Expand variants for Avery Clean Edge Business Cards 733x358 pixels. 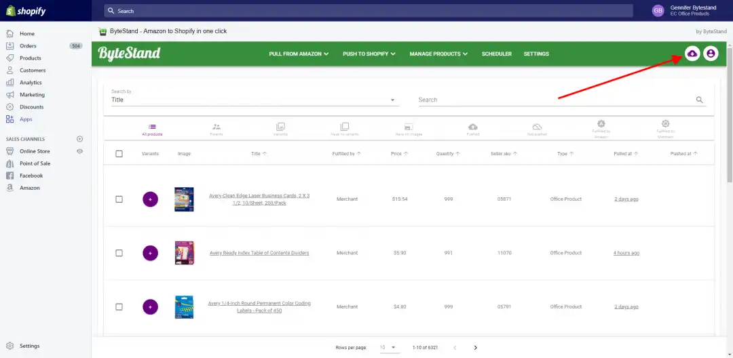pyautogui.click(x=150, y=199)
